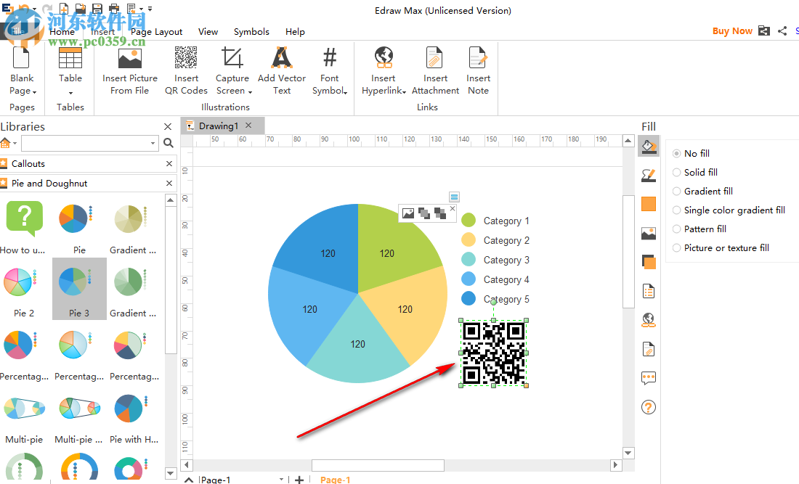Image resolution: width=799 pixels, height=484 pixels.
Task: Open the Fill paint bucket panel
Action: point(649,147)
